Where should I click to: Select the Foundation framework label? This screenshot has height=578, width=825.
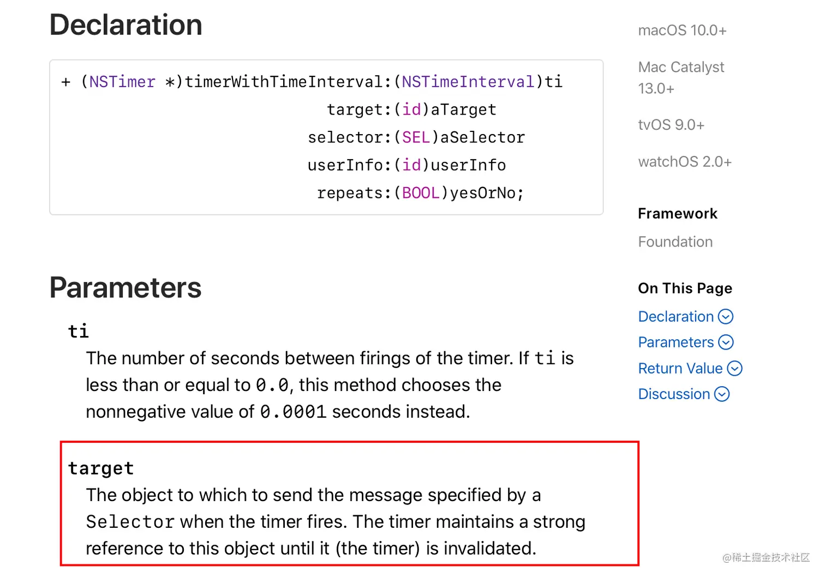tap(675, 242)
